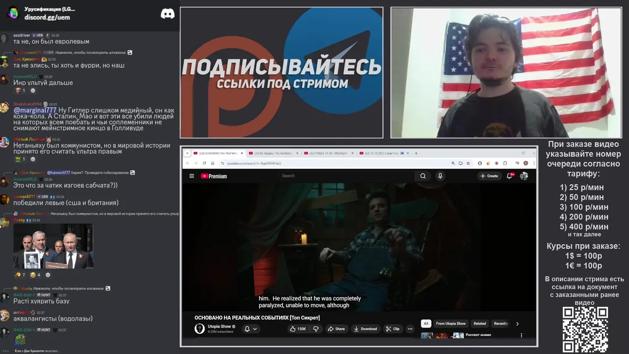Viewport: 629px width, 354px height.
Task: Expand the subscription notification bell dropdown
Action: tap(251, 329)
